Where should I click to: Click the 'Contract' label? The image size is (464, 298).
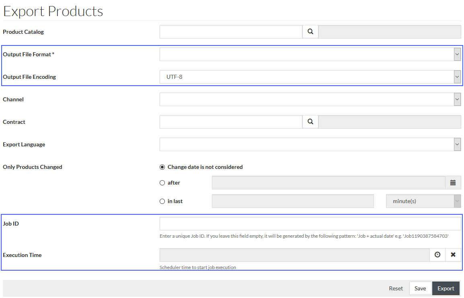(14, 122)
